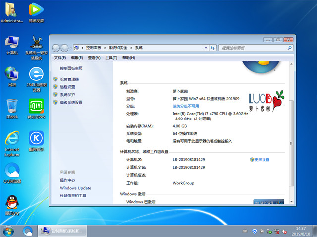Launch 腾讯视频 desktop icon
The height and width of the screenshot is (237, 317).
tap(36, 12)
